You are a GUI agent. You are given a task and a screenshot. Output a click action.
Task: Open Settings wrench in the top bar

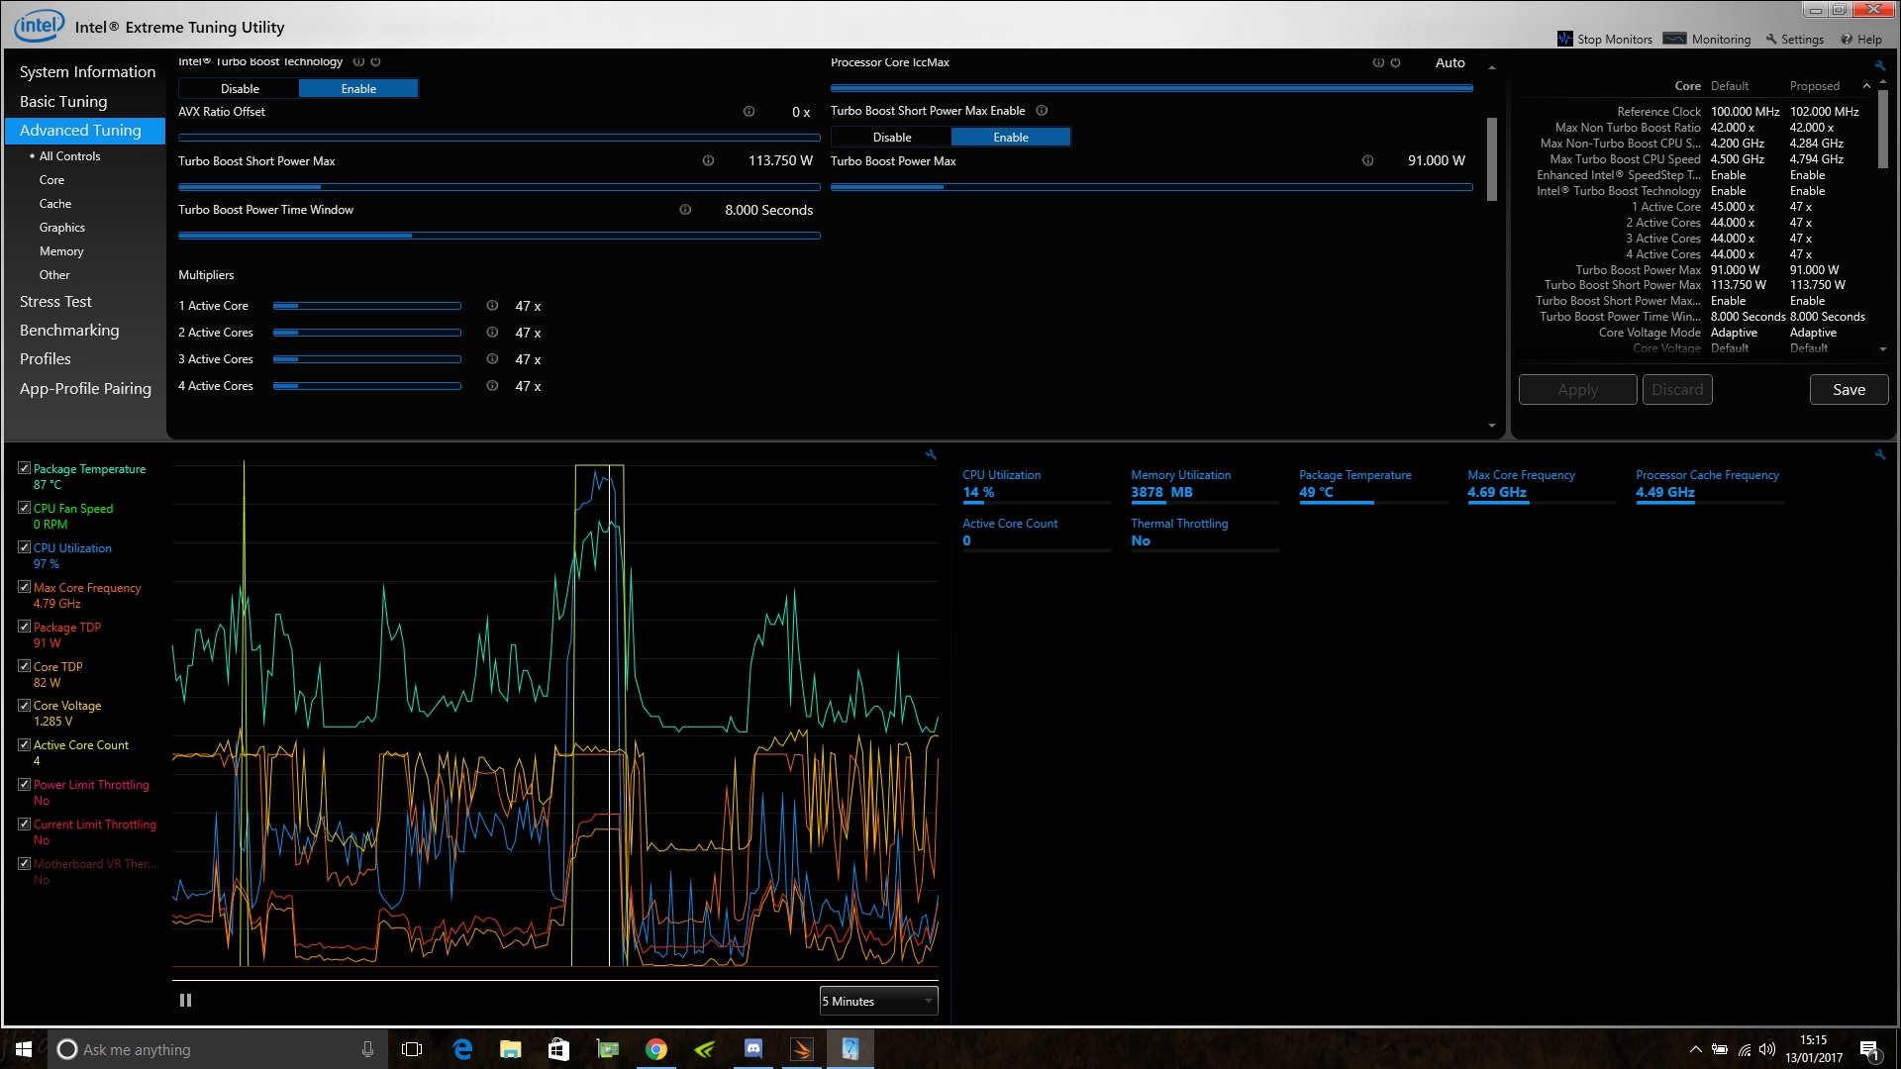(x=1771, y=40)
